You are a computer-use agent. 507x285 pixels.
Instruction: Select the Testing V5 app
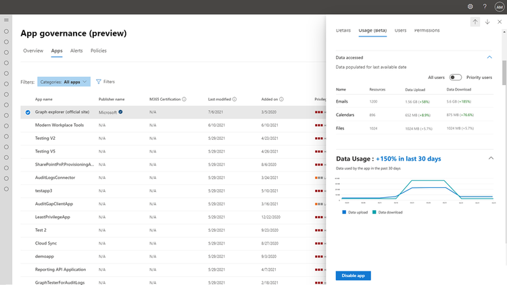(45, 151)
